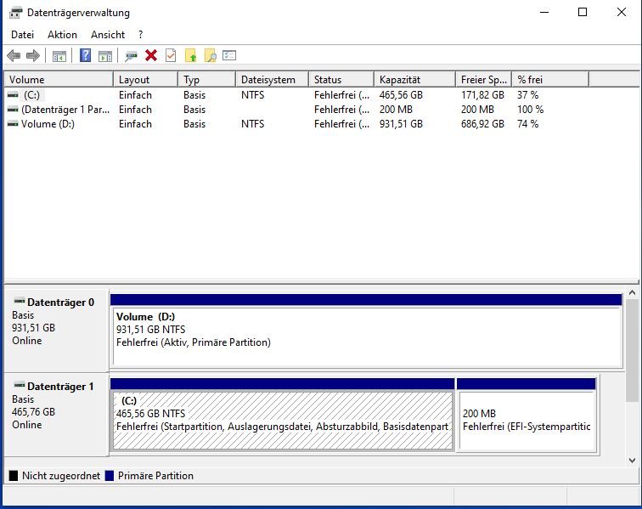Select the hatched (C:) partition block
This screenshot has width=642, height=509.
click(x=283, y=415)
